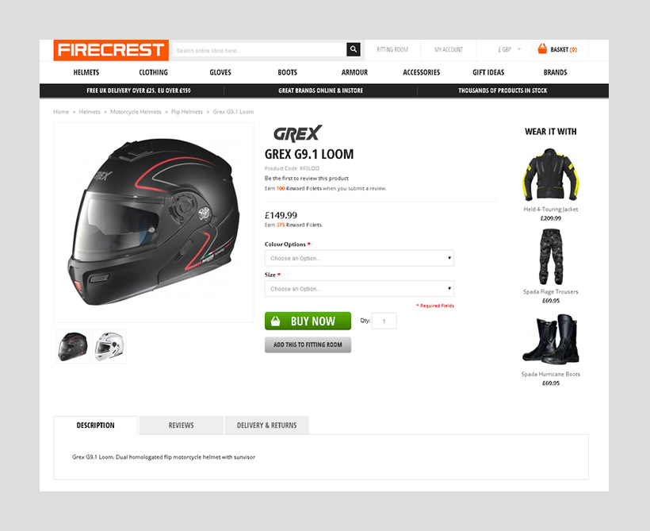Focus the quantity input field
Screen dimensions: 650x531
pos(384,321)
